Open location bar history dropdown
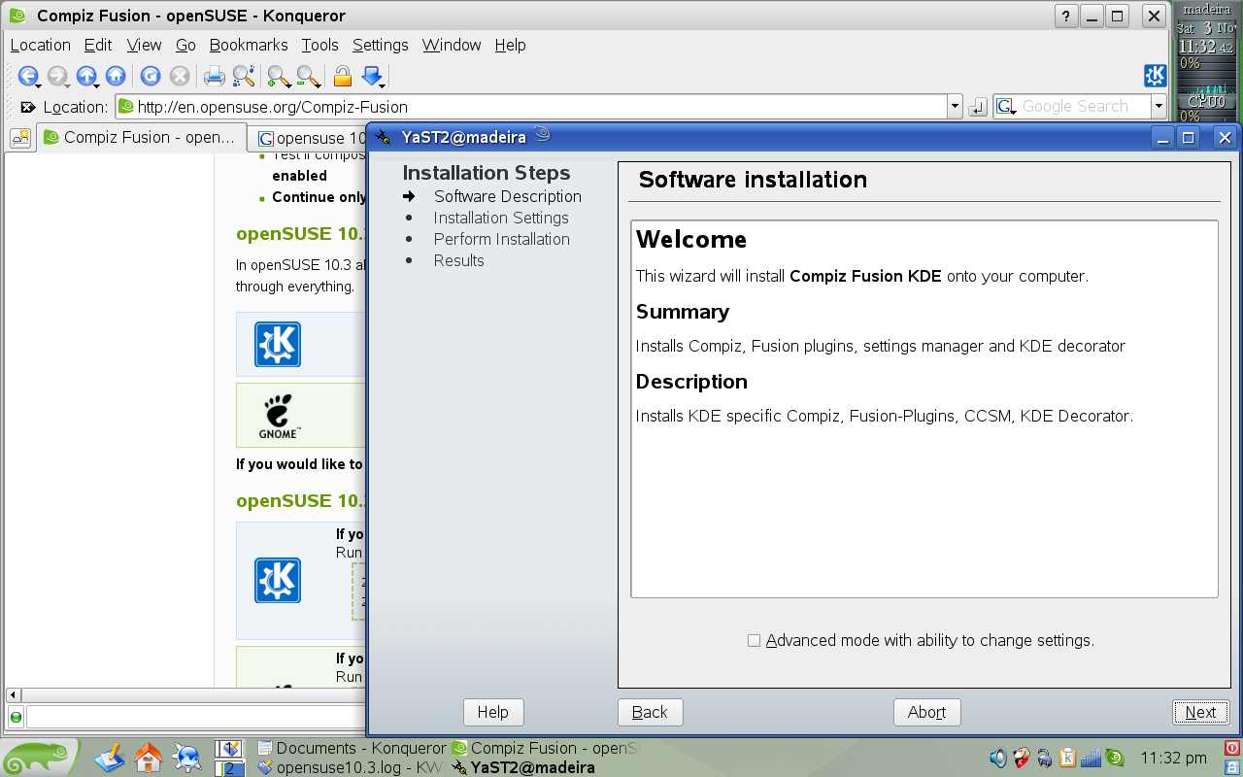 [x=955, y=107]
